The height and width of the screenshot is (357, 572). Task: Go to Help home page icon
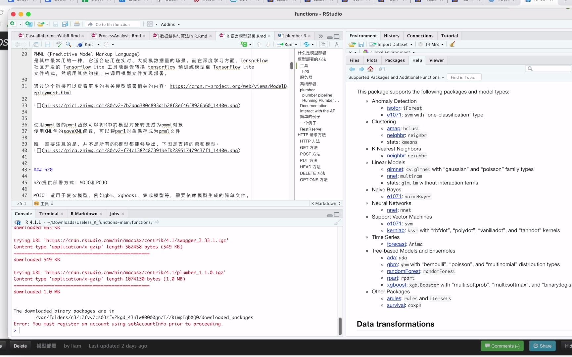coord(370,69)
